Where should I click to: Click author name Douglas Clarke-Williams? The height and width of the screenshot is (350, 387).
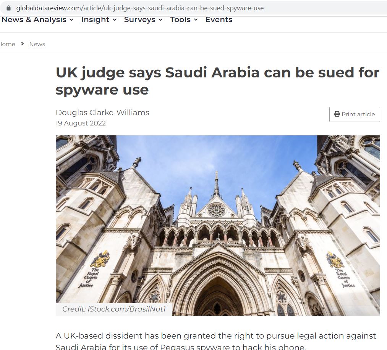[102, 112]
